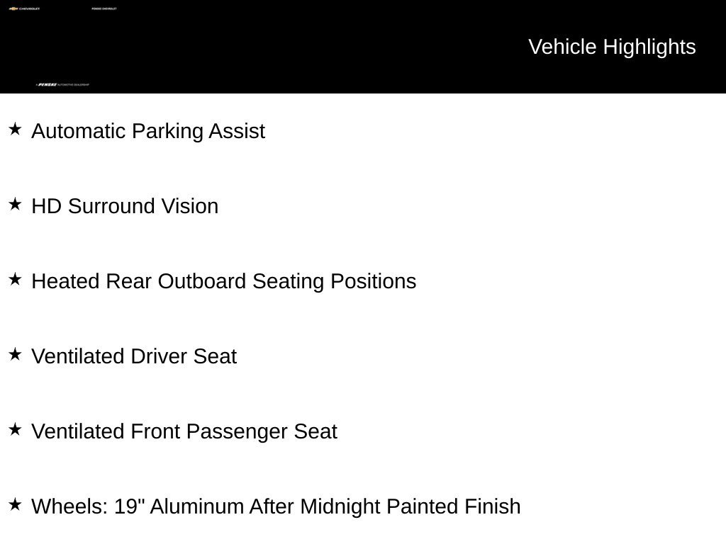The width and height of the screenshot is (726, 544).
Task: Select the HD Surround Vision text
Action: pos(125,206)
